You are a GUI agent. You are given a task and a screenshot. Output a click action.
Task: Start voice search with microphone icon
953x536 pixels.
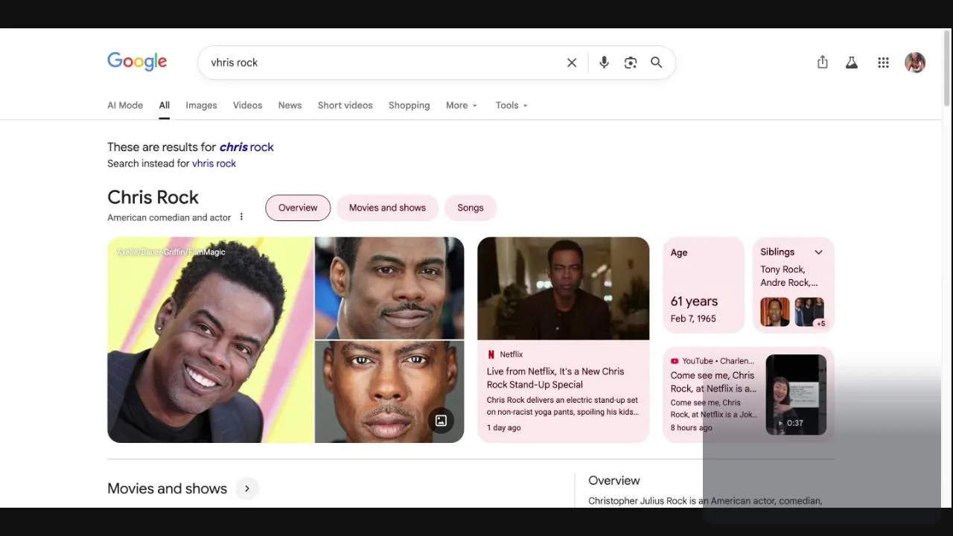point(604,63)
